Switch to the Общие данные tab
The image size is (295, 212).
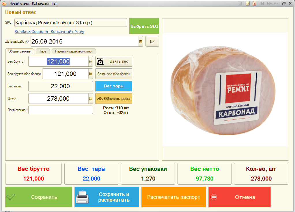[x=19, y=51]
